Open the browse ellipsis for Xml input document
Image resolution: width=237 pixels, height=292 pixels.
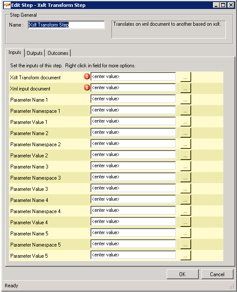pos(186,88)
